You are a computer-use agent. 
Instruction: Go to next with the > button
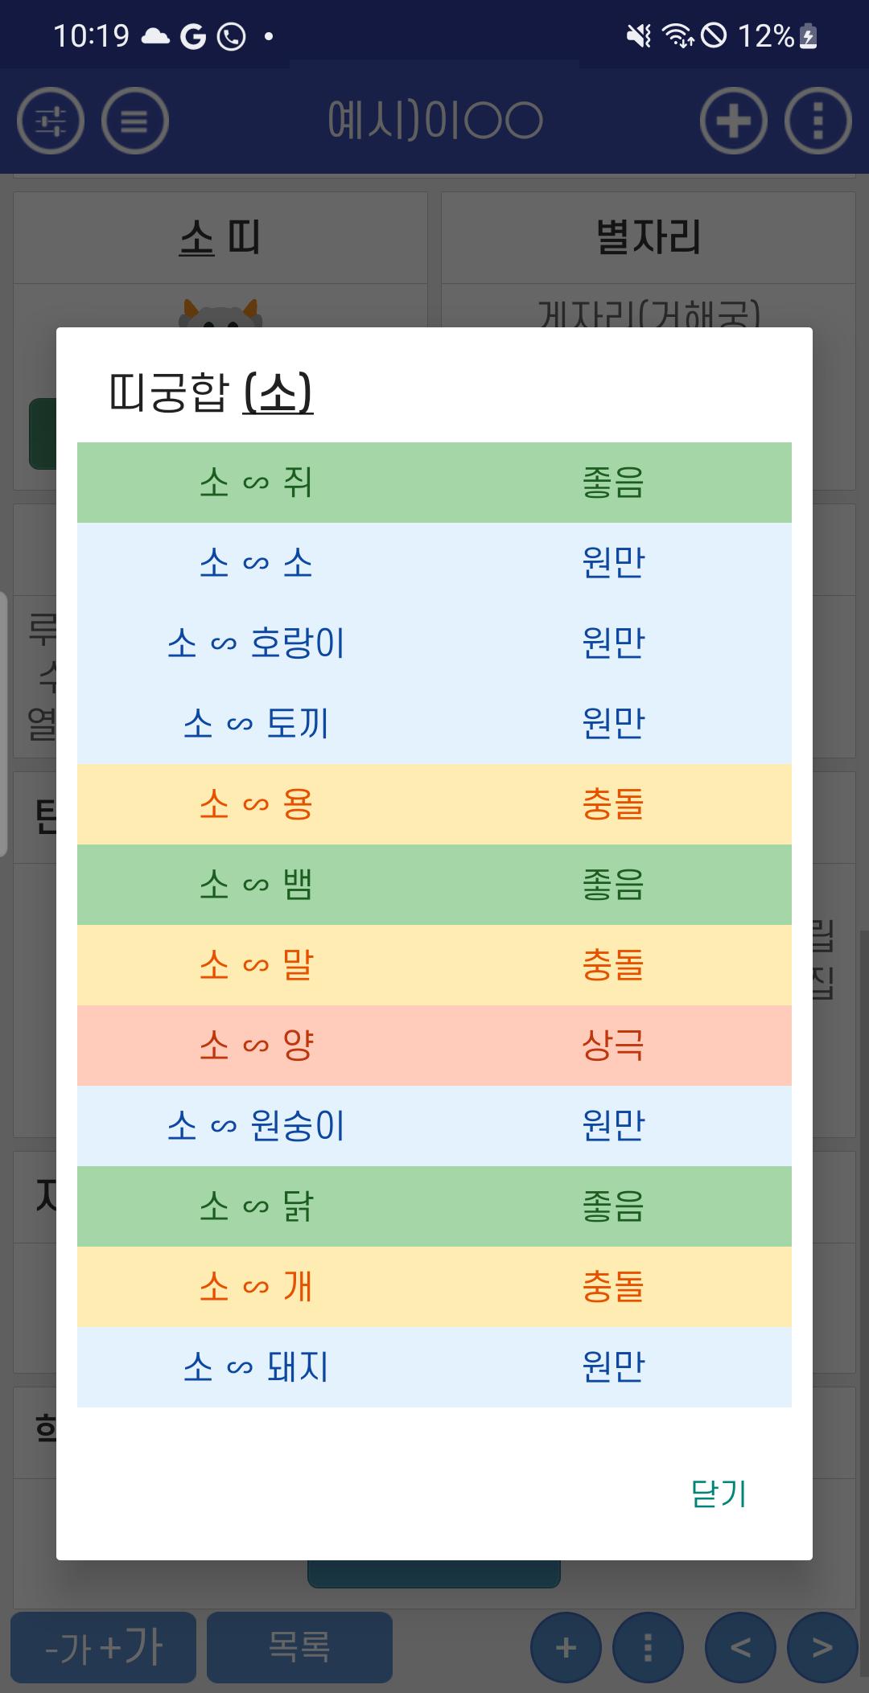[x=822, y=1647]
